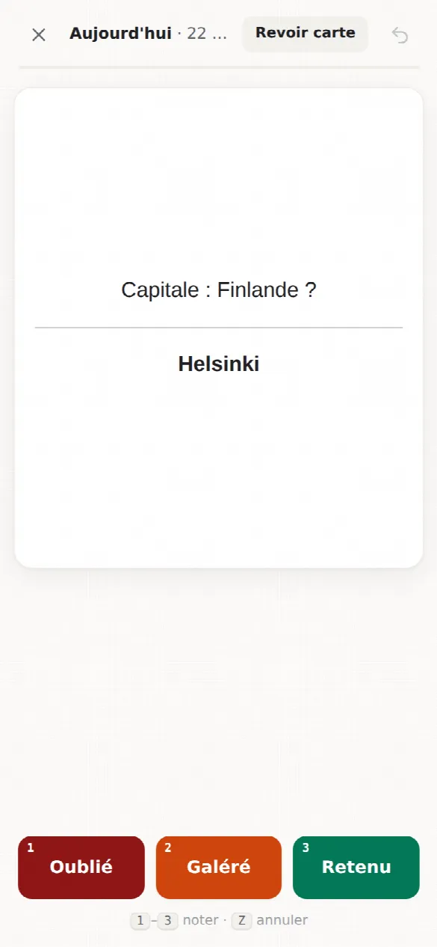The width and height of the screenshot is (437, 947).
Task: Undo the last rating with the arrow icon
Action: [x=400, y=35]
